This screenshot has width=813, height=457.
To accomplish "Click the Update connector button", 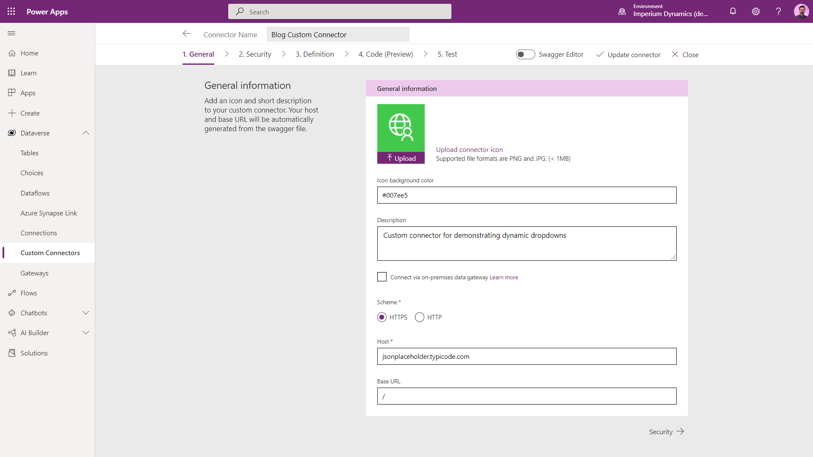I will click(x=628, y=55).
